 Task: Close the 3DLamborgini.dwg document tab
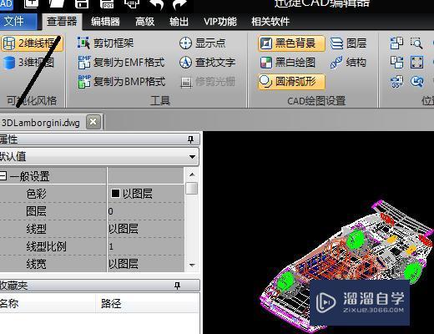point(93,122)
